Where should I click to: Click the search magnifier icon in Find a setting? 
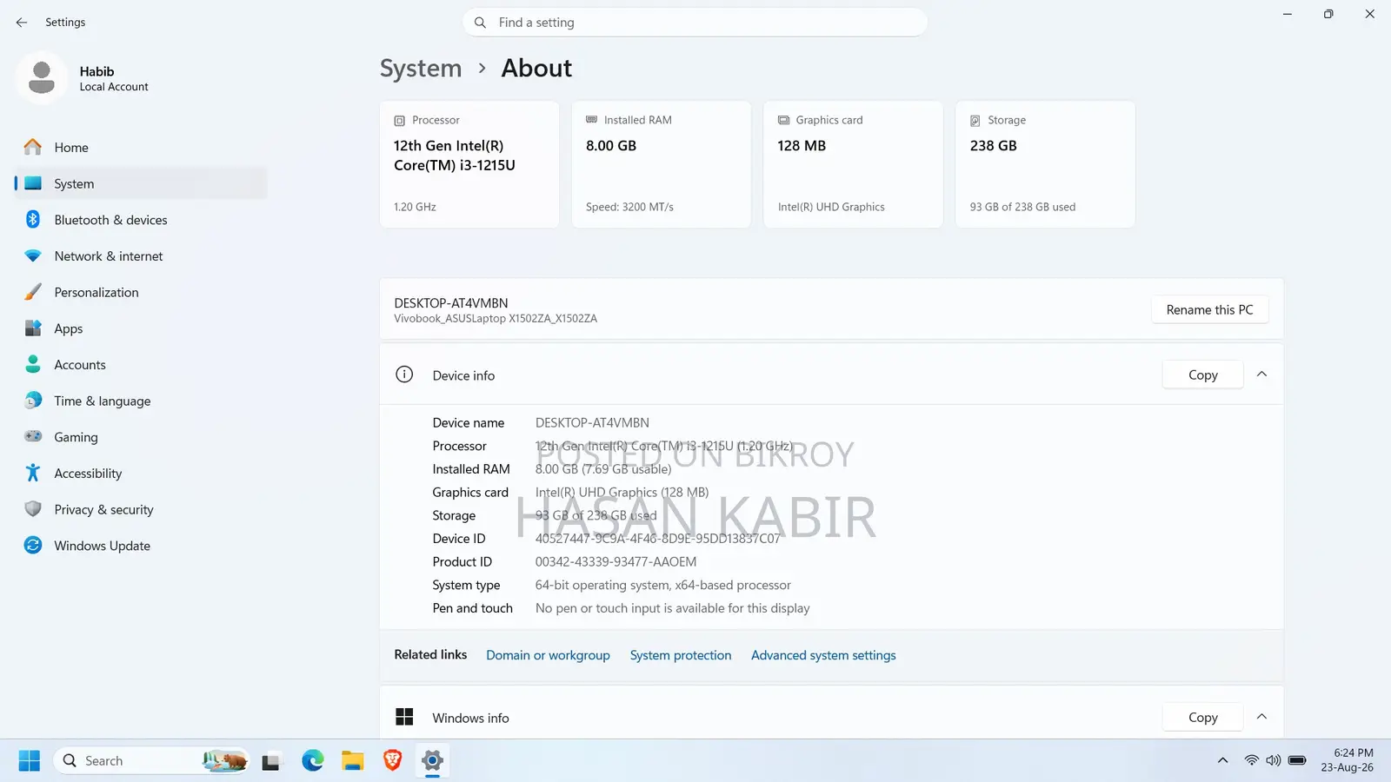(x=480, y=23)
